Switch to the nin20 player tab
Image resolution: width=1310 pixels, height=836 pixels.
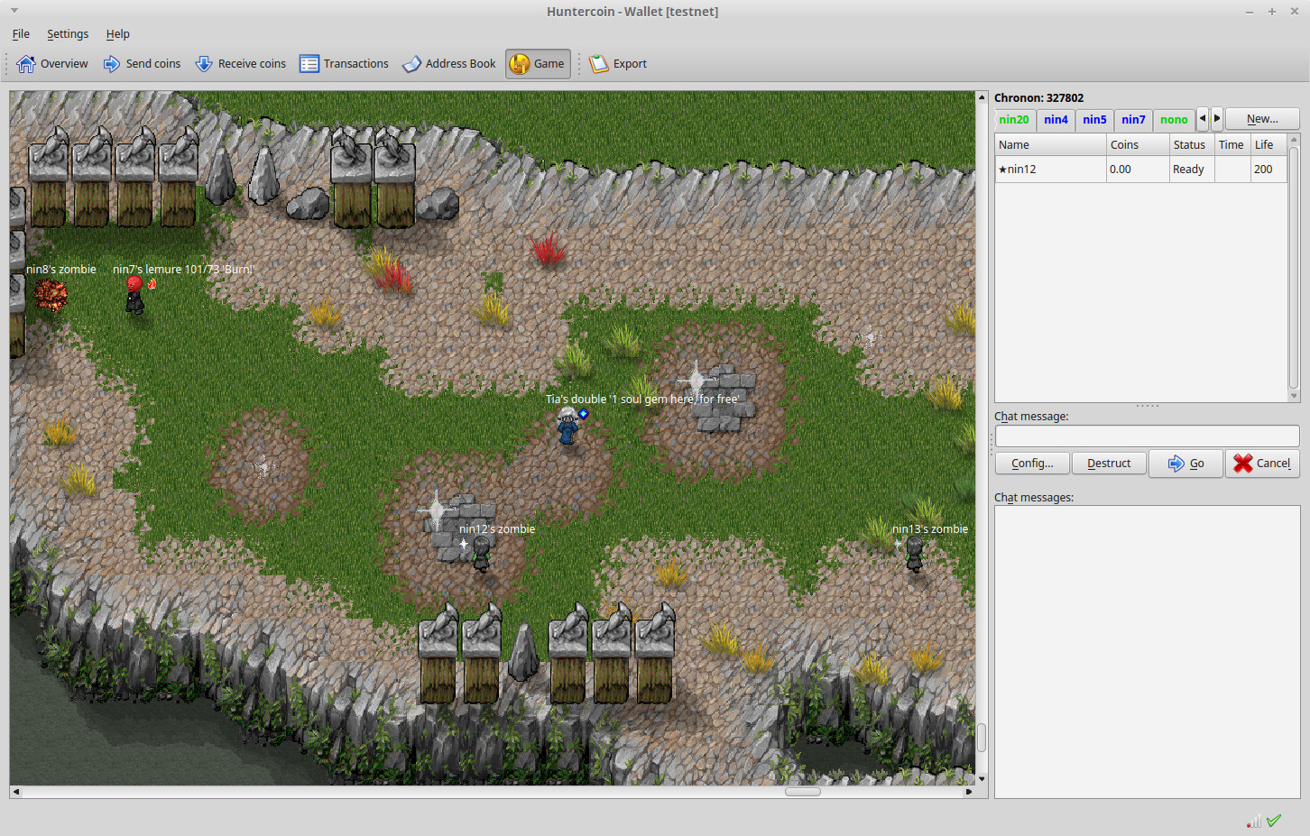tap(1014, 120)
